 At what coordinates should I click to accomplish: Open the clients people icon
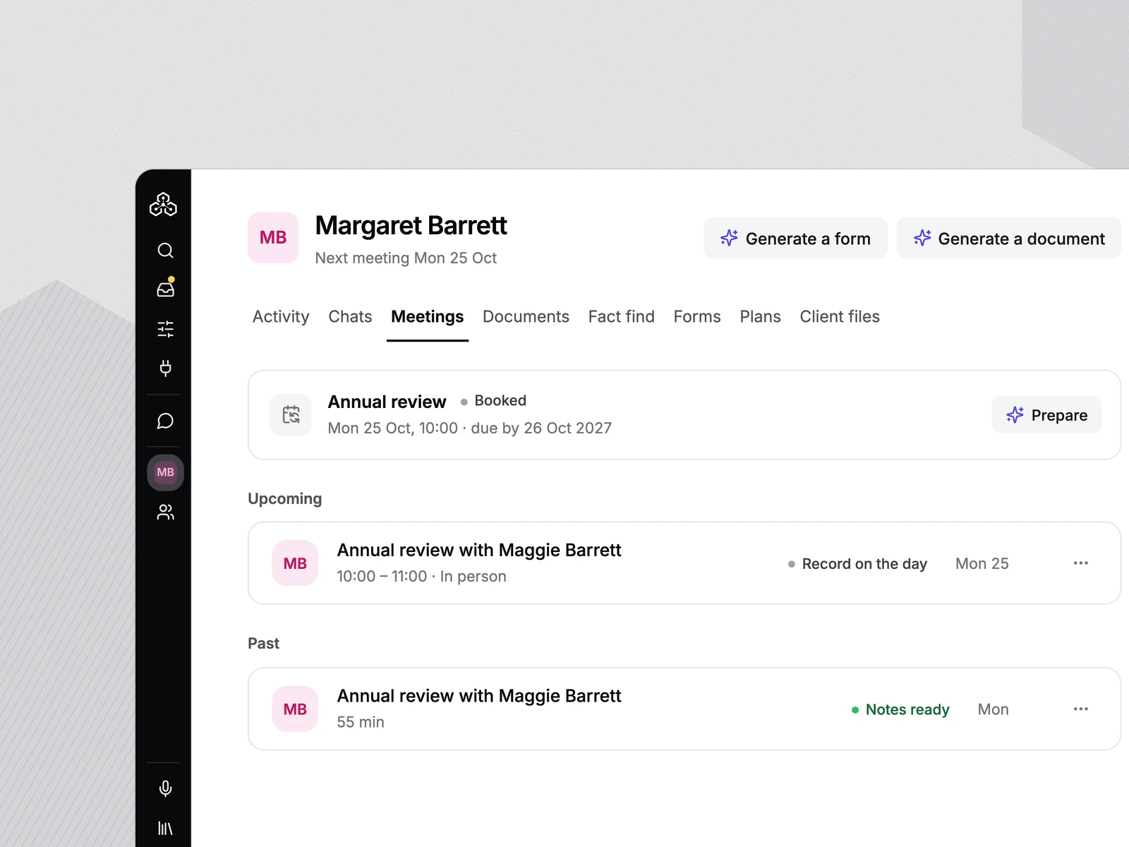pyautogui.click(x=165, y=512)
